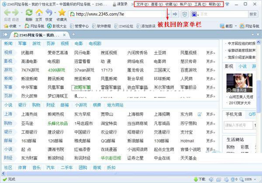Expand 更多 at end of 视频 row
The width and height of the screenshot is (262, 183).
point(210,52)
